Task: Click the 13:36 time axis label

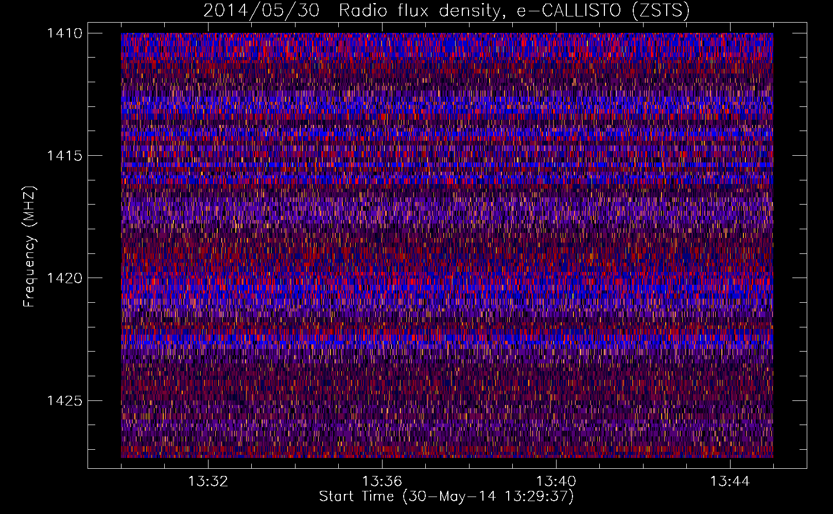Action: [x=382, y=482]
